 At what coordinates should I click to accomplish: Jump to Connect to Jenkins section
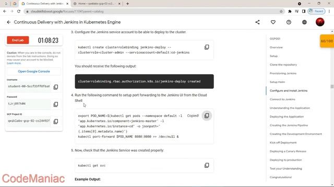pos(282,99)
